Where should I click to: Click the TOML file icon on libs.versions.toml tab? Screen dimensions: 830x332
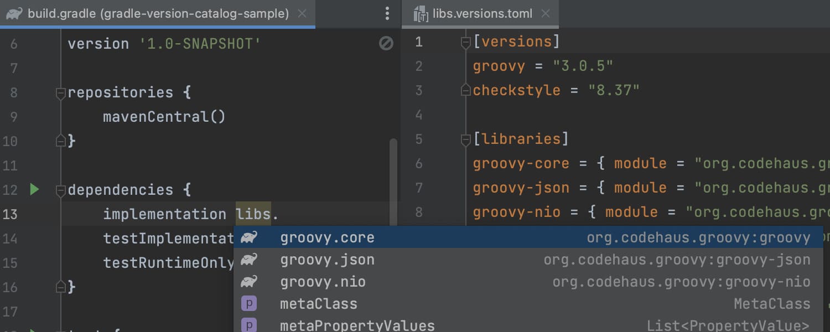422,14
